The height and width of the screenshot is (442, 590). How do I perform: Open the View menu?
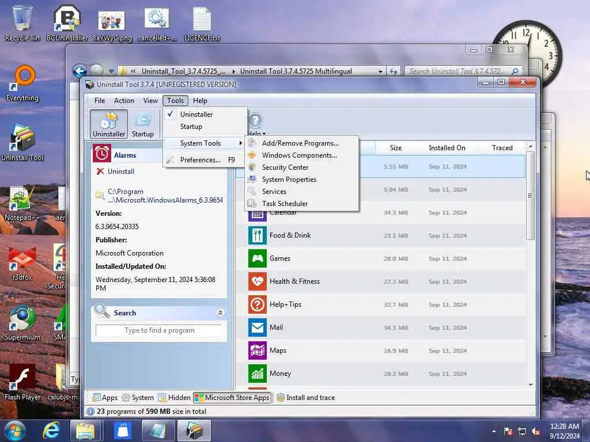pos(150,101)
